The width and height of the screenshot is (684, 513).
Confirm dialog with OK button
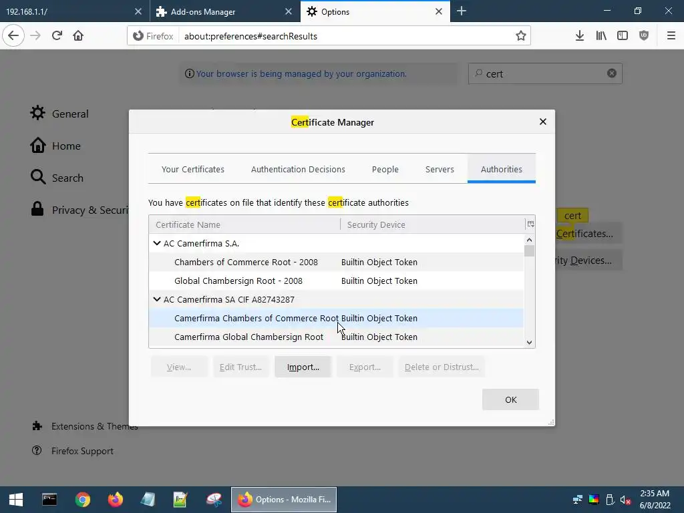tap(510, 399)
